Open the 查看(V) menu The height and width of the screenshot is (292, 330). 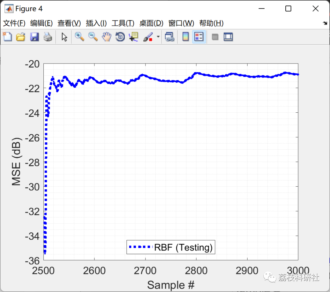pos(69,23)
